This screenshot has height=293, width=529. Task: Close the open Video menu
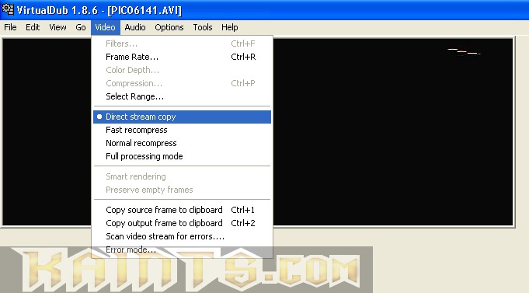(x=106, y=27)
